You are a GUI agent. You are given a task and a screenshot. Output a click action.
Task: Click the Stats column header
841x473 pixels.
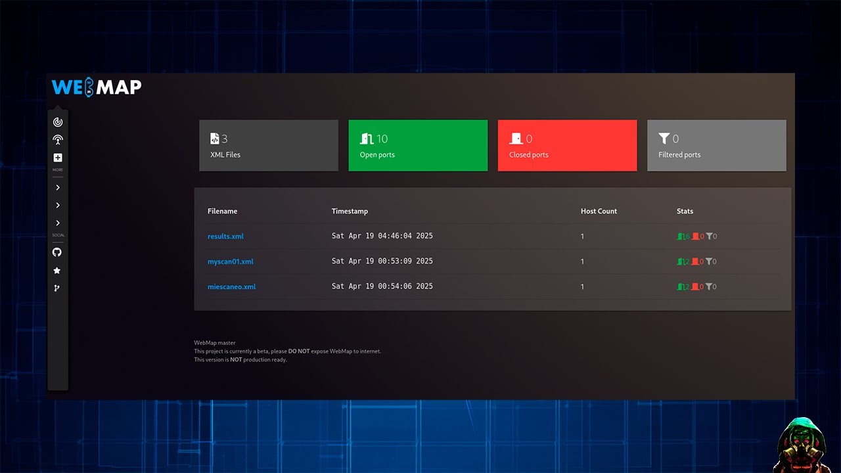(x=685, y=212)
